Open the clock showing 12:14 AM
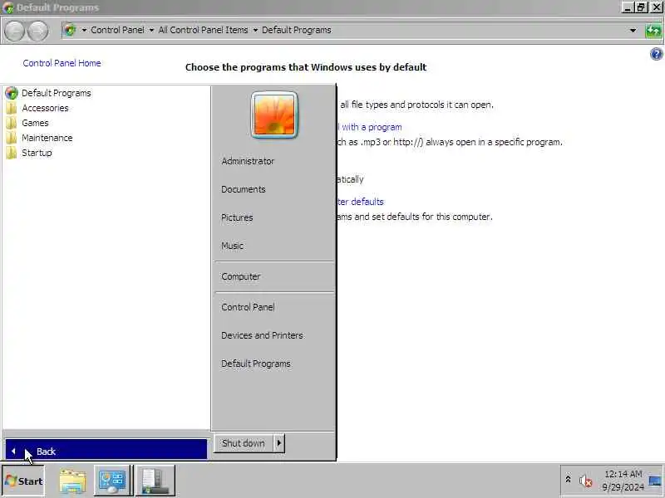665x498 pixels. [x=623, y=481]
